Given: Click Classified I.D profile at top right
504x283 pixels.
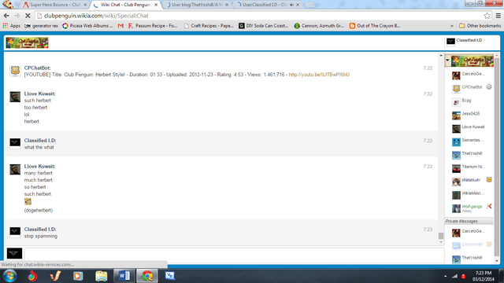Looking at the screenshot, I should pyautogui.click(x=464, y=41).
